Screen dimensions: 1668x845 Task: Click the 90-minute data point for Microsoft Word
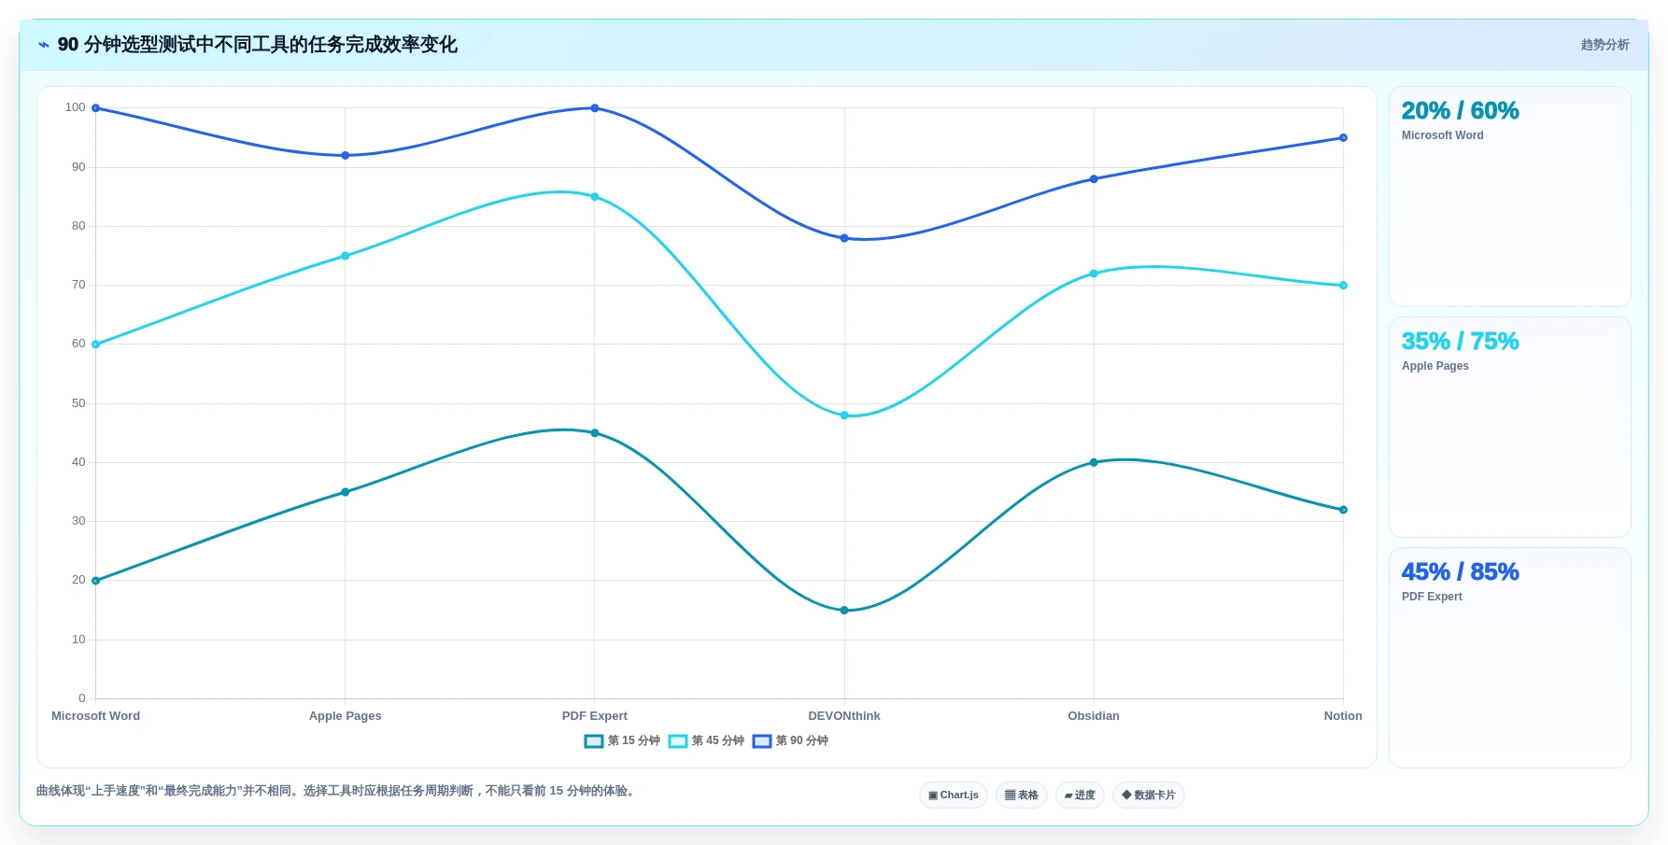(x=95, y=108)
